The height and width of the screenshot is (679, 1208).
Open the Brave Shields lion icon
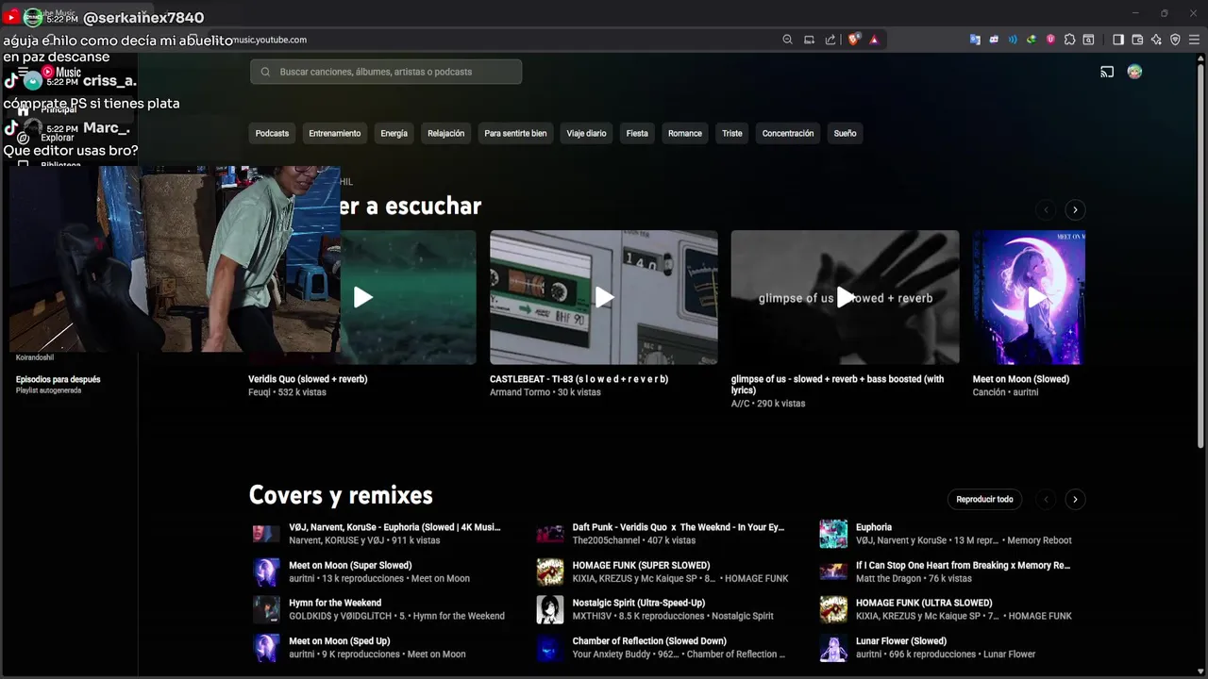click(854, 40)
